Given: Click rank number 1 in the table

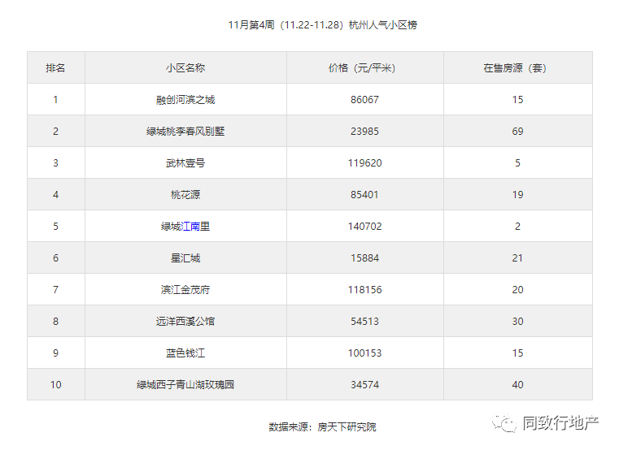Looking at the screenshot, I should coord(55,100).
